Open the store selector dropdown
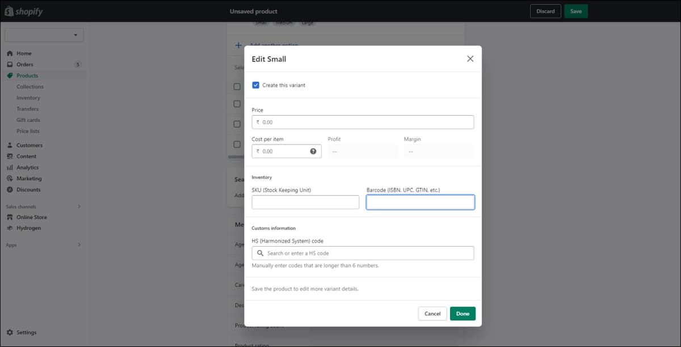Viewport: 681px width, 347px height. point(44,35)
